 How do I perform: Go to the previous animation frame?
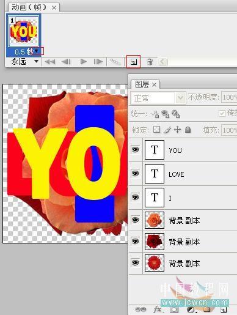click(66, 62)
